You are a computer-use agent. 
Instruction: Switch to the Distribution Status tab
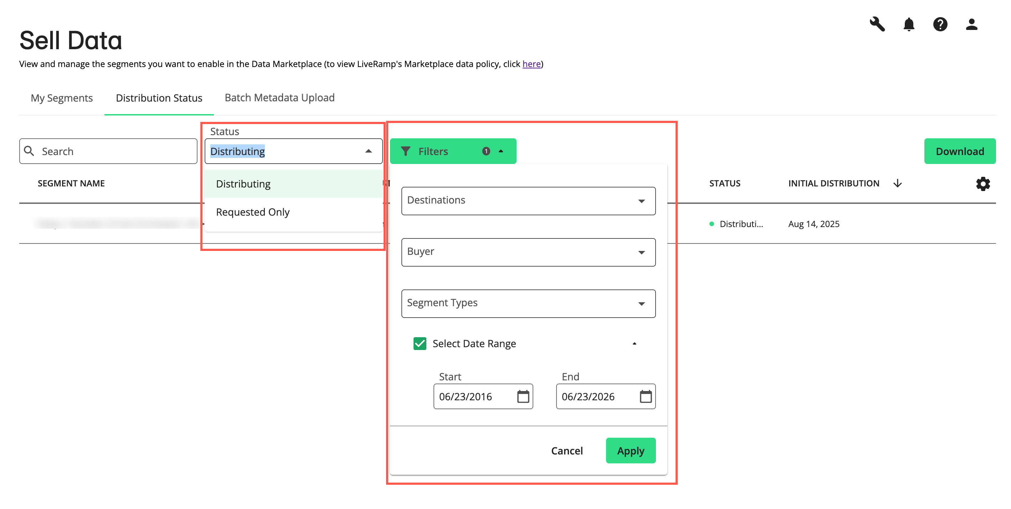tap(159, 98)
